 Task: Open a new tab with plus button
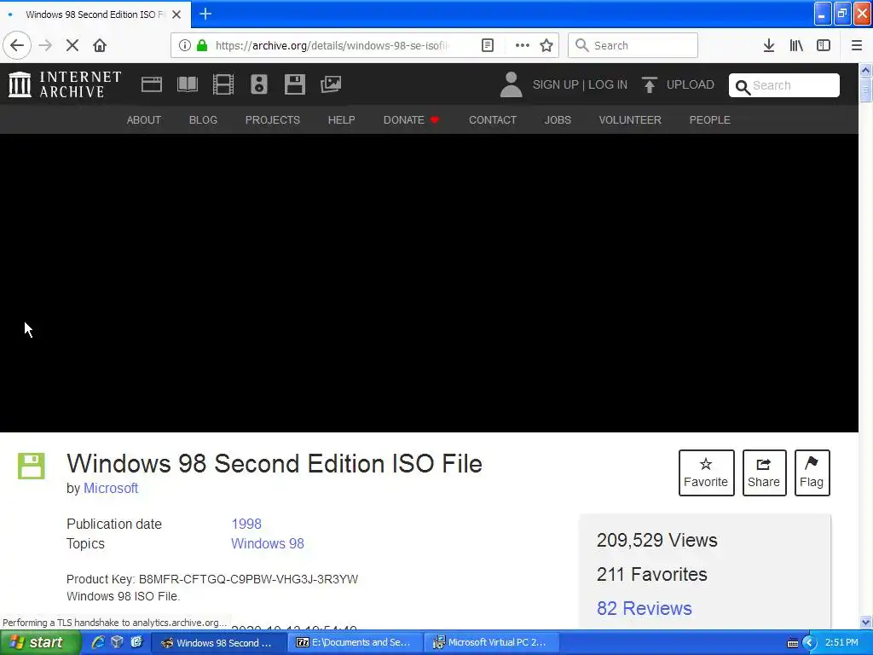coord(205,14)
